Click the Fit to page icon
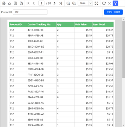 pos(96,3)
